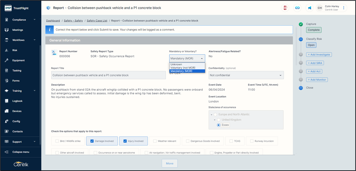Select the Essex radio button
The image size is (356, 171).
(x=219, y=125)
